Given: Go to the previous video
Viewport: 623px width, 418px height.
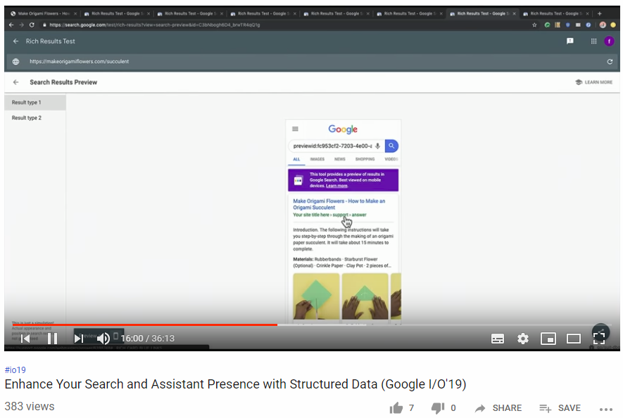Looking at the screenshot, I should pyautogui.click(x=25, y=339).
